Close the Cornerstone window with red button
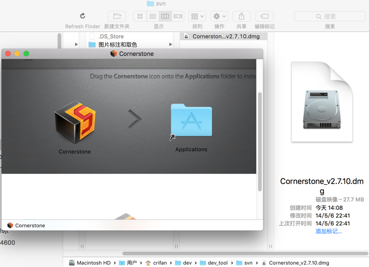 click(8, 54)
